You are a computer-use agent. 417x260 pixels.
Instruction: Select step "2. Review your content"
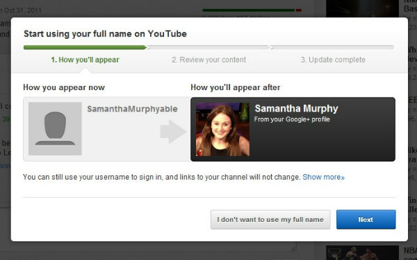pos(208,60)
